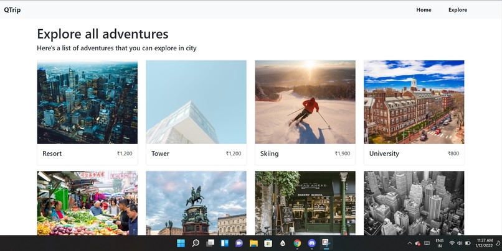Screen dimensions: 502x251
Task: Check the battery tray icon
Action: 468,243
